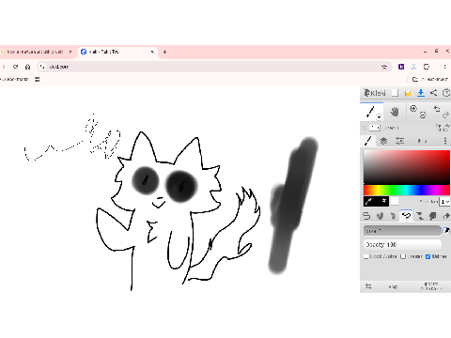
Task: Click the Kleki logo in the panel
Action: pos(375,93)
